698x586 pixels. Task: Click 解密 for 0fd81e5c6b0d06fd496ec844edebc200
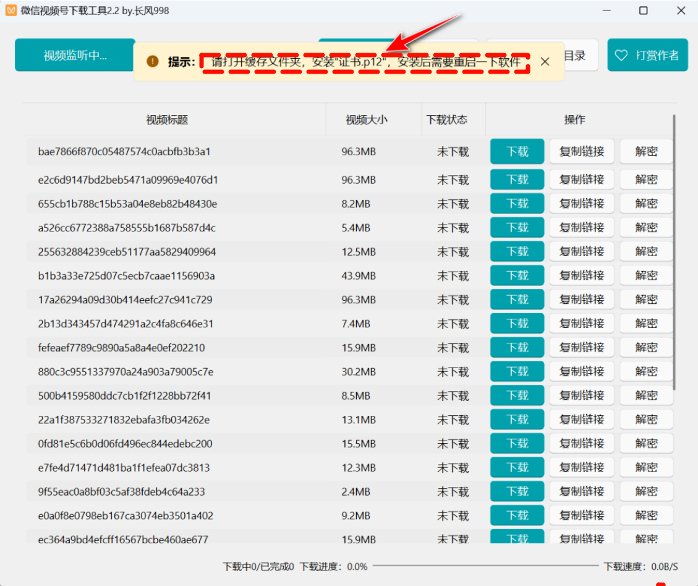pos(646,444)
